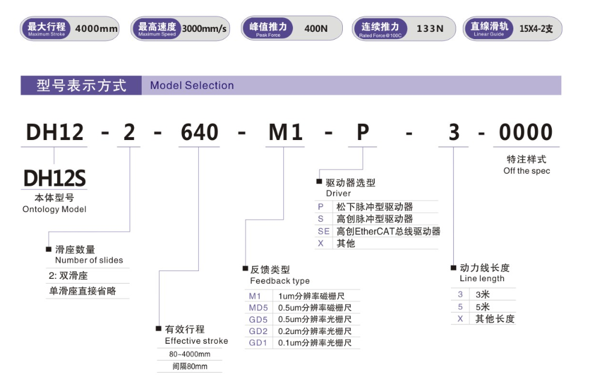Click the S code in driver table
This screenshot has height=375, width=592.
pyautogui.click(x=321, y=219)
